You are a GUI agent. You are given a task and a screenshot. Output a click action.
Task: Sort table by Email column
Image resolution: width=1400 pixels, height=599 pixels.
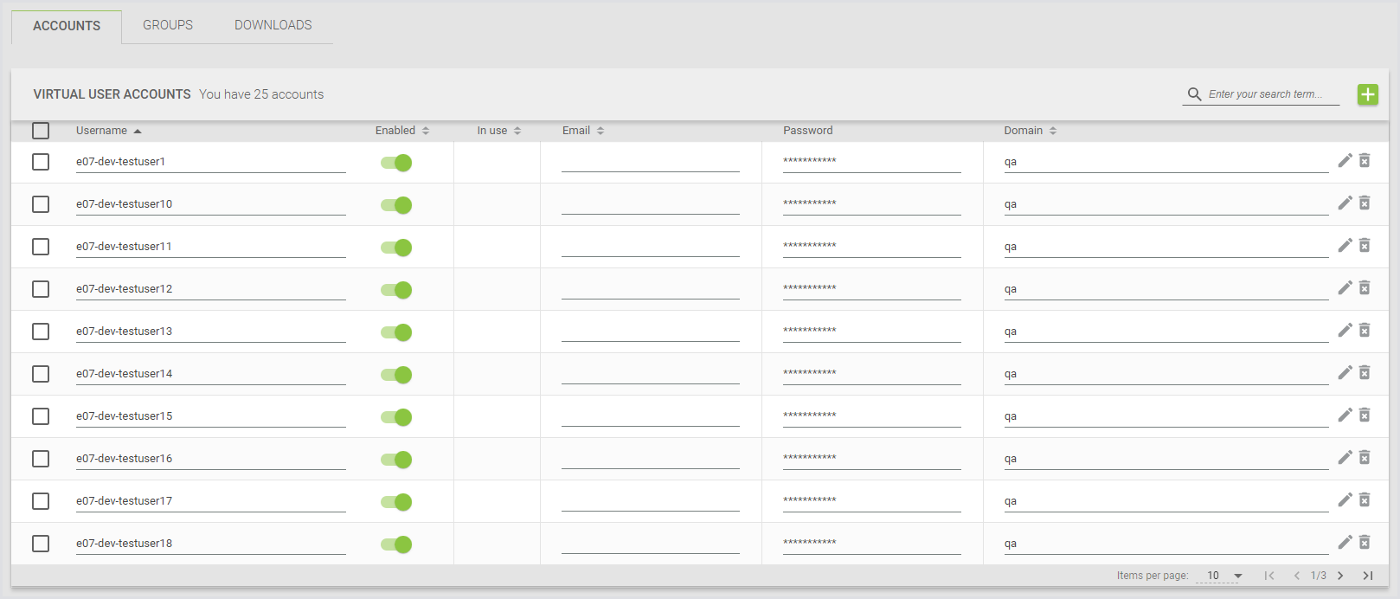pos(583,131)
